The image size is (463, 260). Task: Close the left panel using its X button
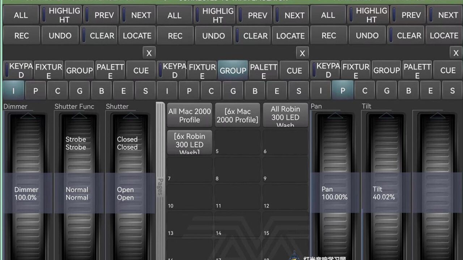coord(149,53)
